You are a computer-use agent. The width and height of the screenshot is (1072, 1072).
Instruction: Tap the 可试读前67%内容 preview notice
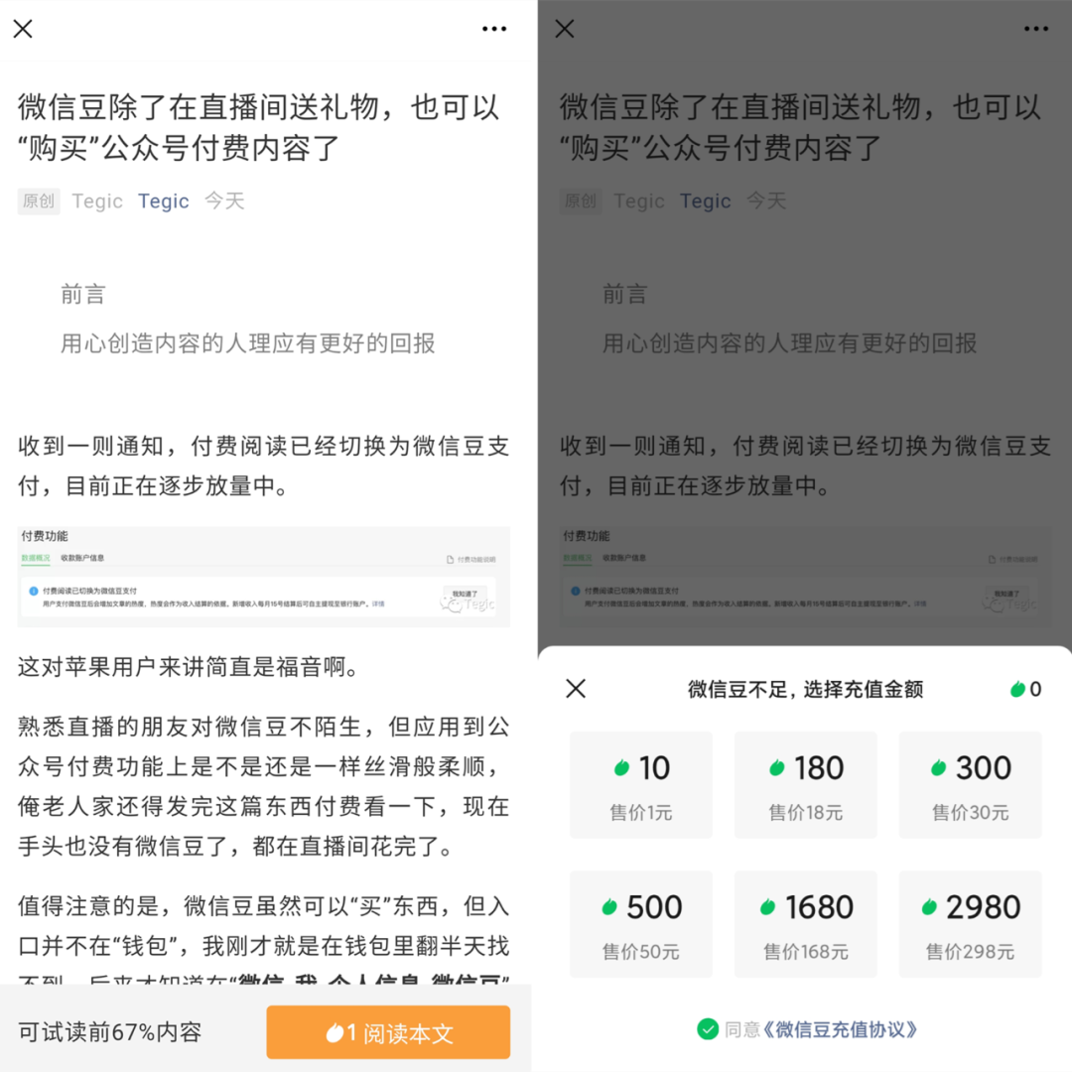click(x=110, y=1031)
